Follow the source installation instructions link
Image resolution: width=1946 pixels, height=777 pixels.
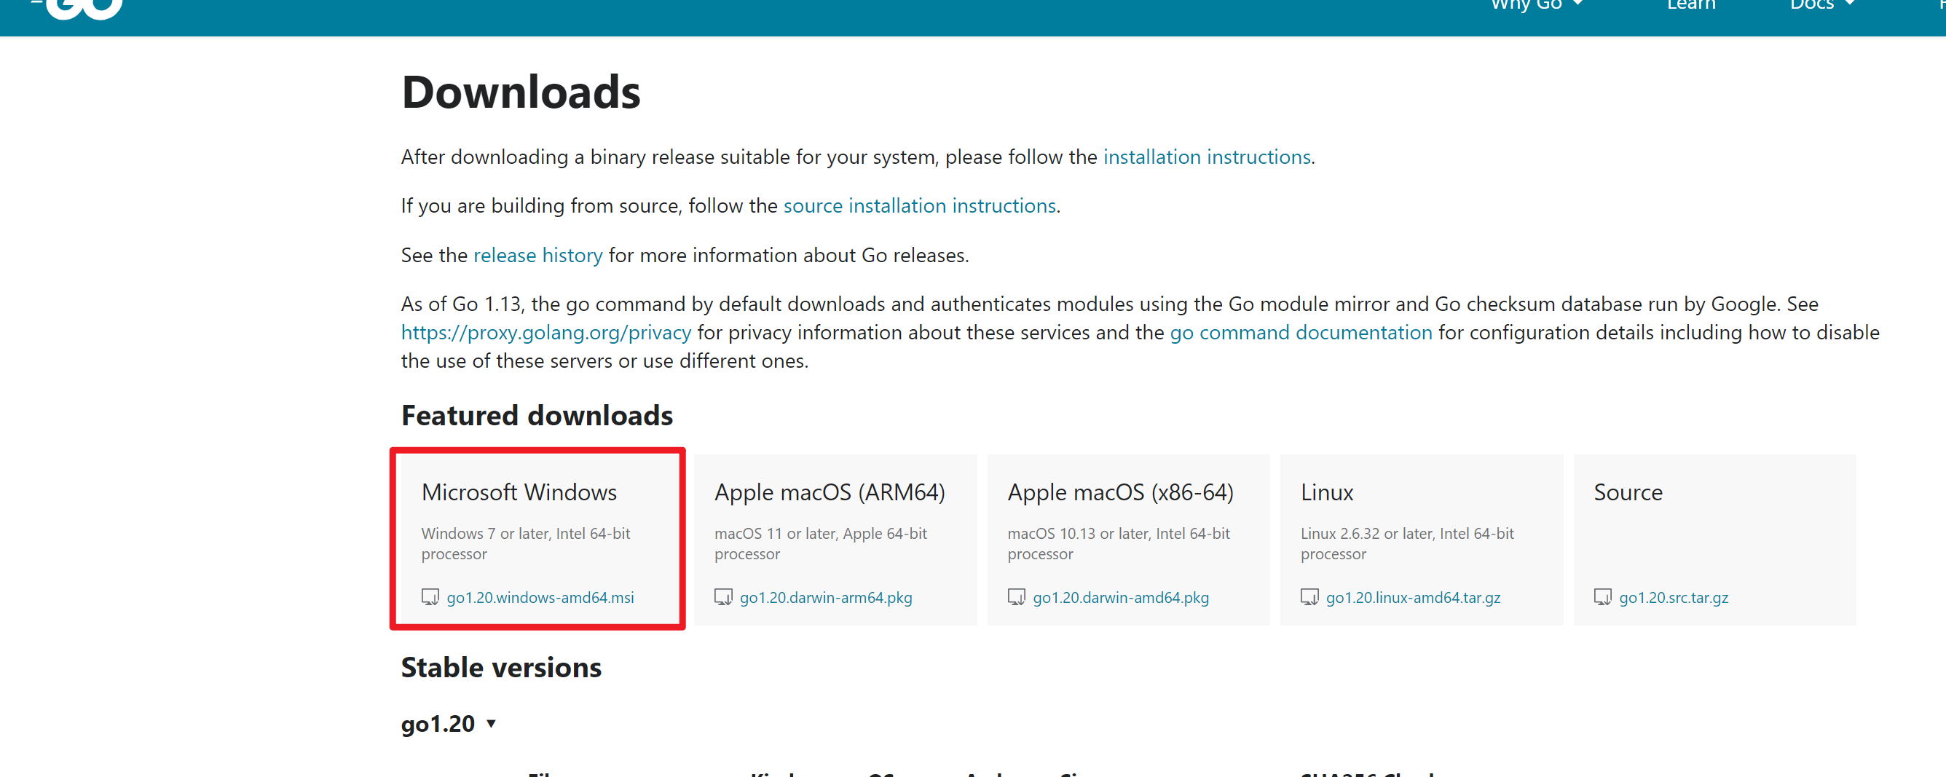click(x=919, y=206)
